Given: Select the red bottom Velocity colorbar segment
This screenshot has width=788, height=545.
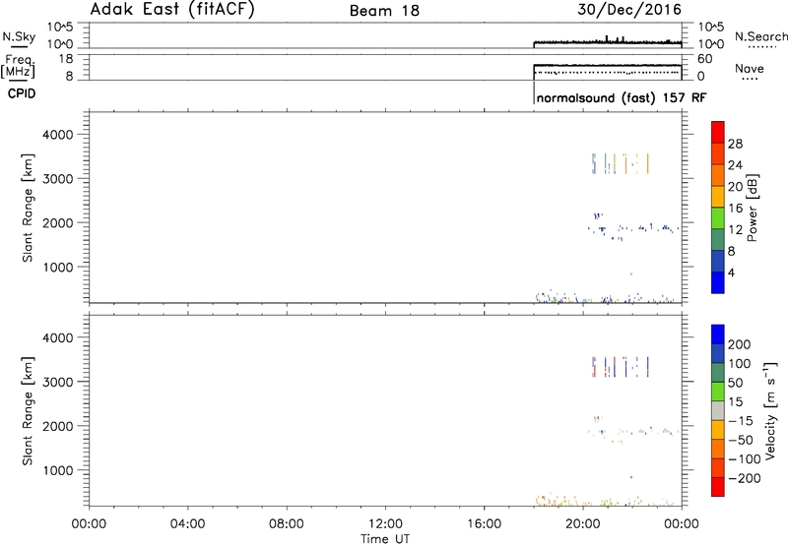Looking at the screenshot, I should tap(718, 487).
